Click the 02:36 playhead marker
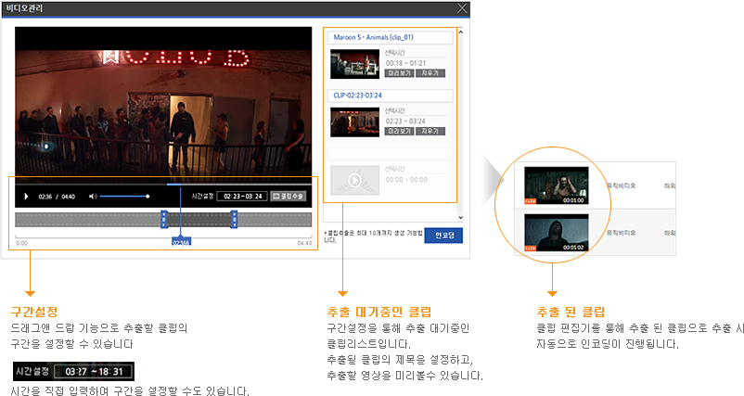Viewport: 744px width, 396px height. pos(181,242)
